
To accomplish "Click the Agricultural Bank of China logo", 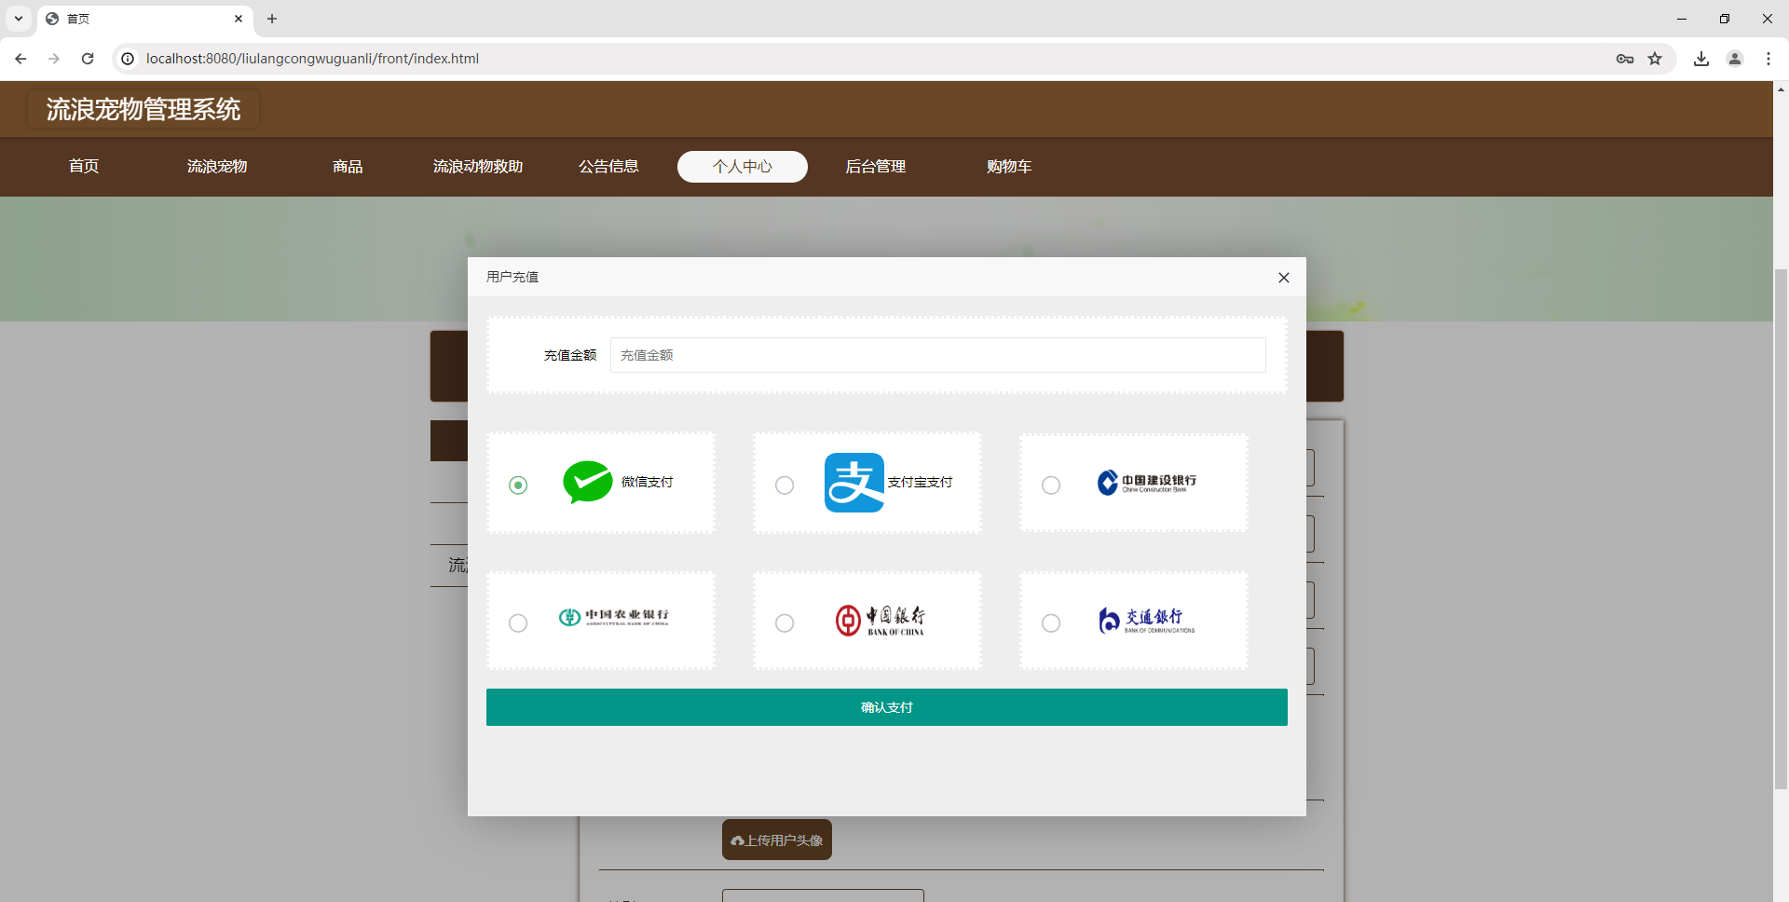I will click(x=614, y=617).
